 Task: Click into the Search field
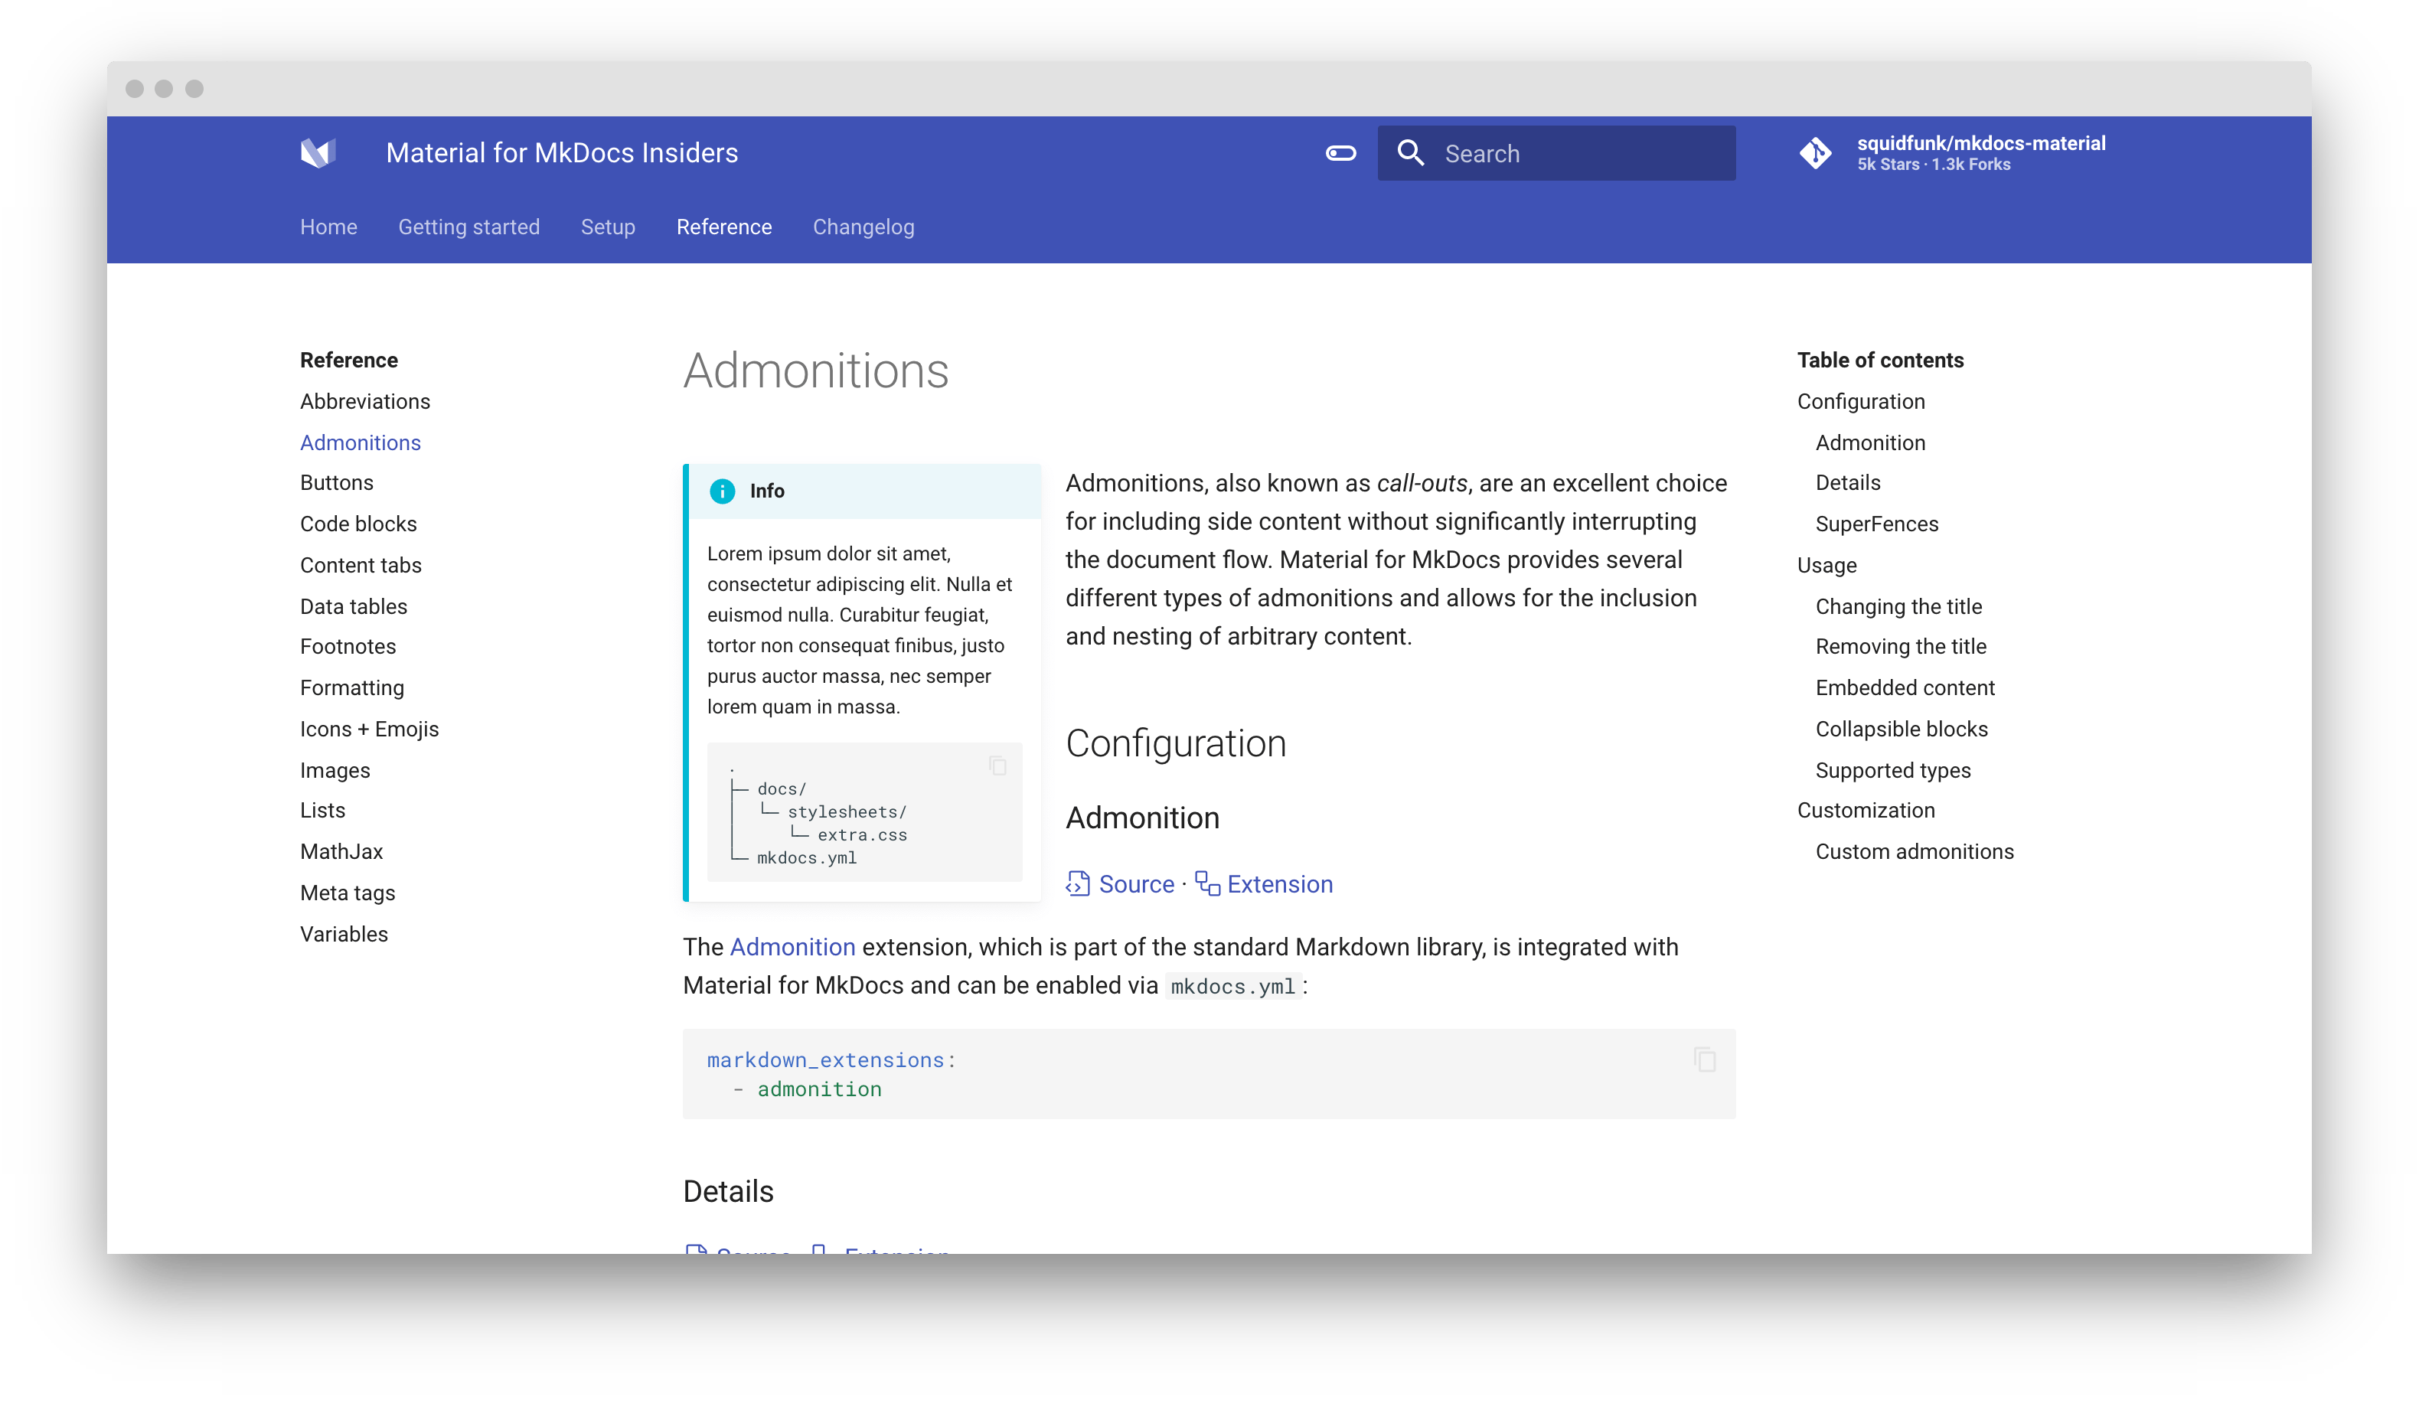pyautogui.click(x=1575, y=154)
